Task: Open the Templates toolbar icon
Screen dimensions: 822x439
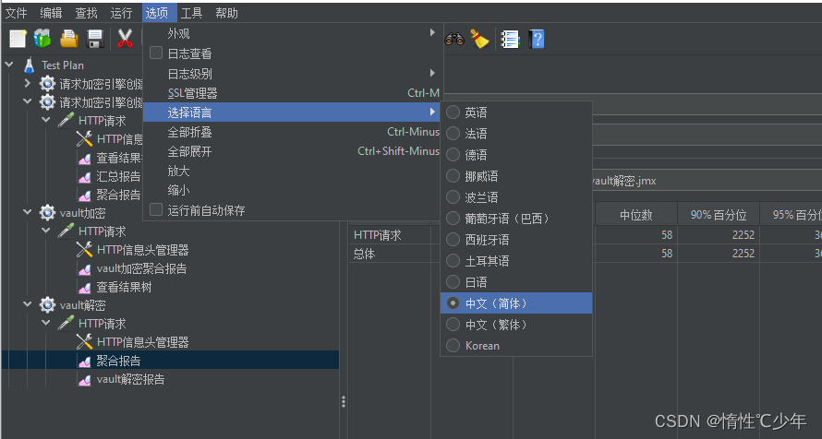Action: click(42, 39)
